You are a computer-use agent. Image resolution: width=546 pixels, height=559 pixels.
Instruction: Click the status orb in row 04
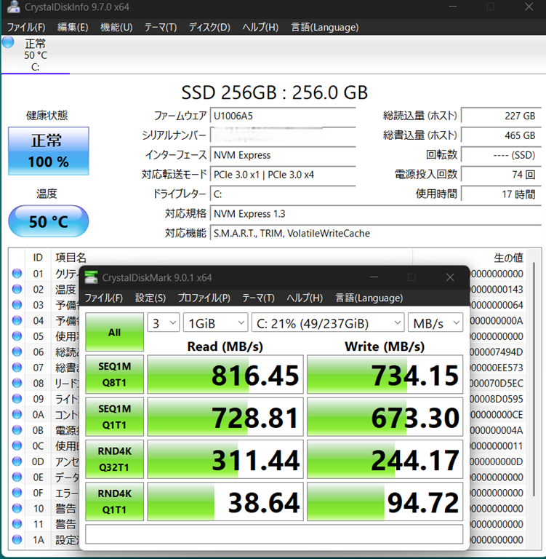17,320
